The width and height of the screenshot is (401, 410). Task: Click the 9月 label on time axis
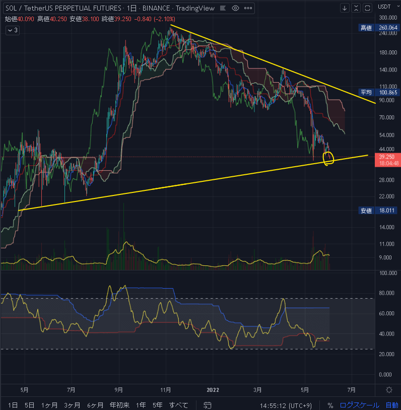(x=118, y=390)
